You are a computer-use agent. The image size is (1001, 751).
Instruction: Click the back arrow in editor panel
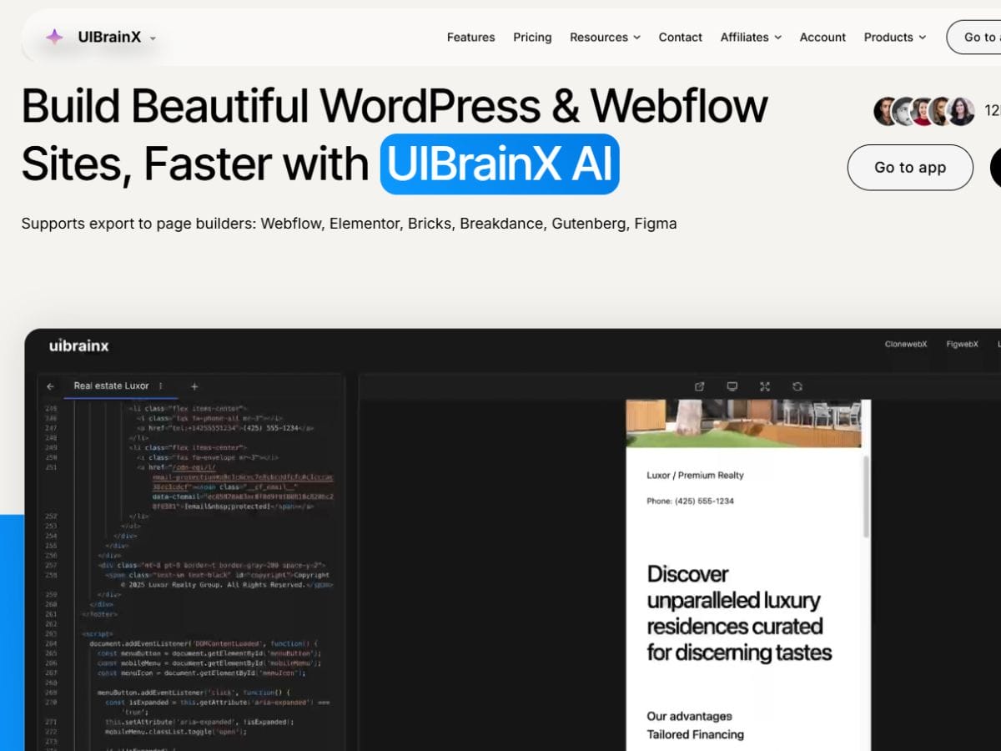coord(50,386)
